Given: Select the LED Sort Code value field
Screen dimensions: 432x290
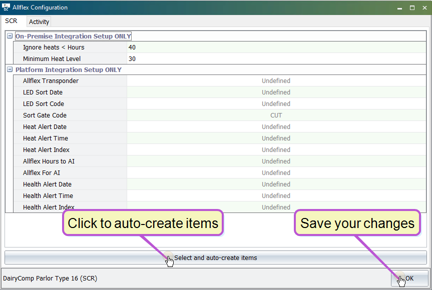Looking at the screenshot, I should coord(276,104).
